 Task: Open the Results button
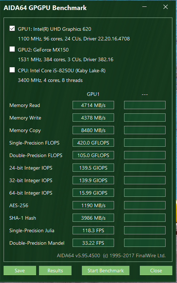[55, 270]
